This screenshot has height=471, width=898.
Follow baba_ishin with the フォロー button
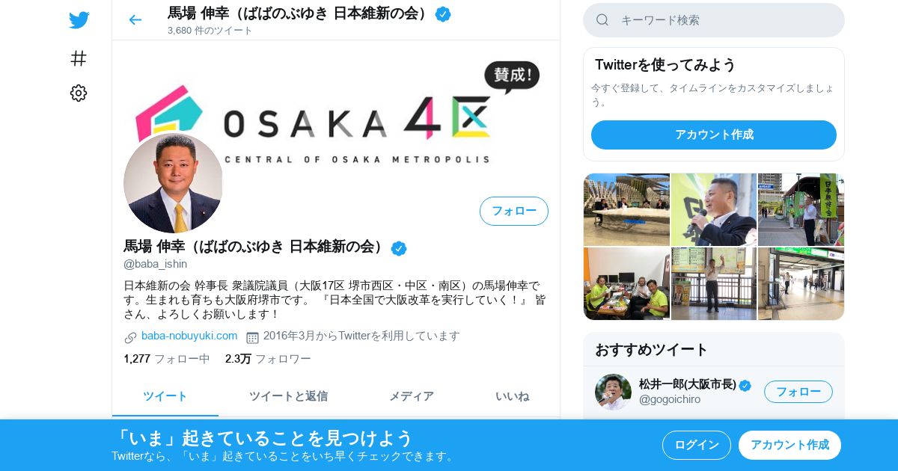(514, 211)
